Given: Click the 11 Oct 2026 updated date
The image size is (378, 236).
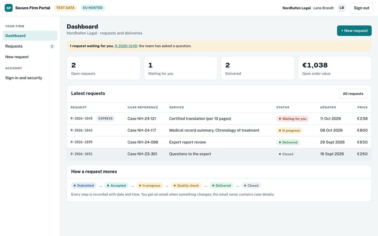Looking at the screenshot, I should 330,118.
